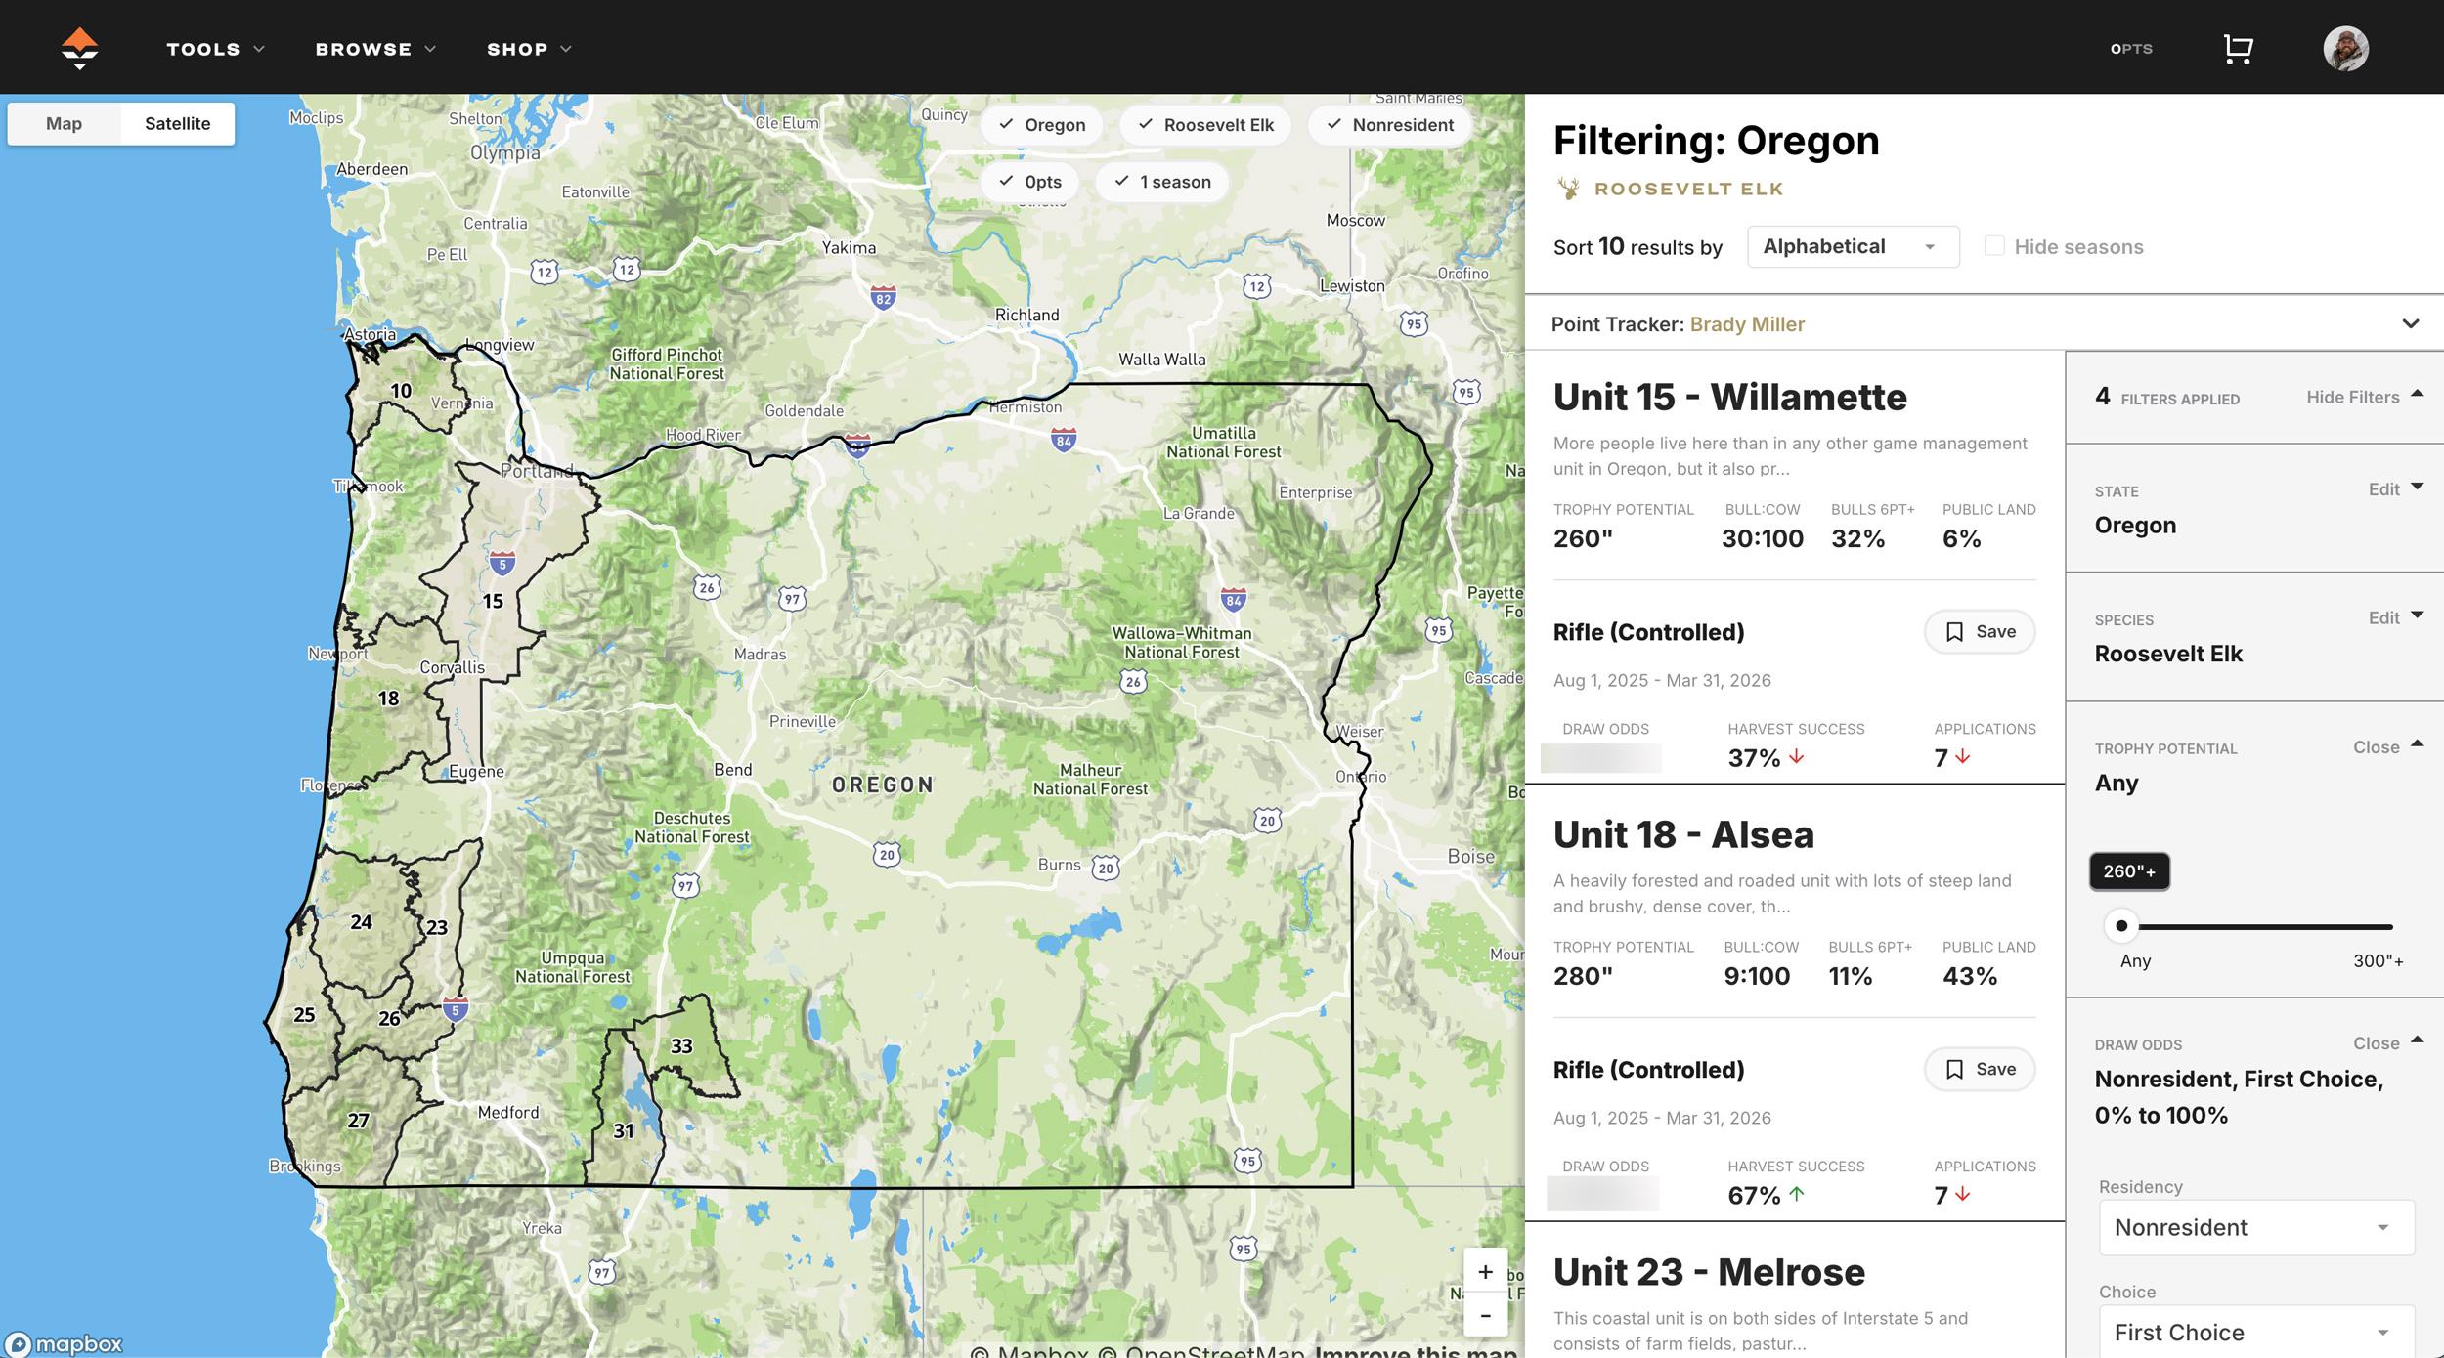Select Unit 33 on the map
The height and width of the screenshot is (1358, 2444).
click(681, 1045)
